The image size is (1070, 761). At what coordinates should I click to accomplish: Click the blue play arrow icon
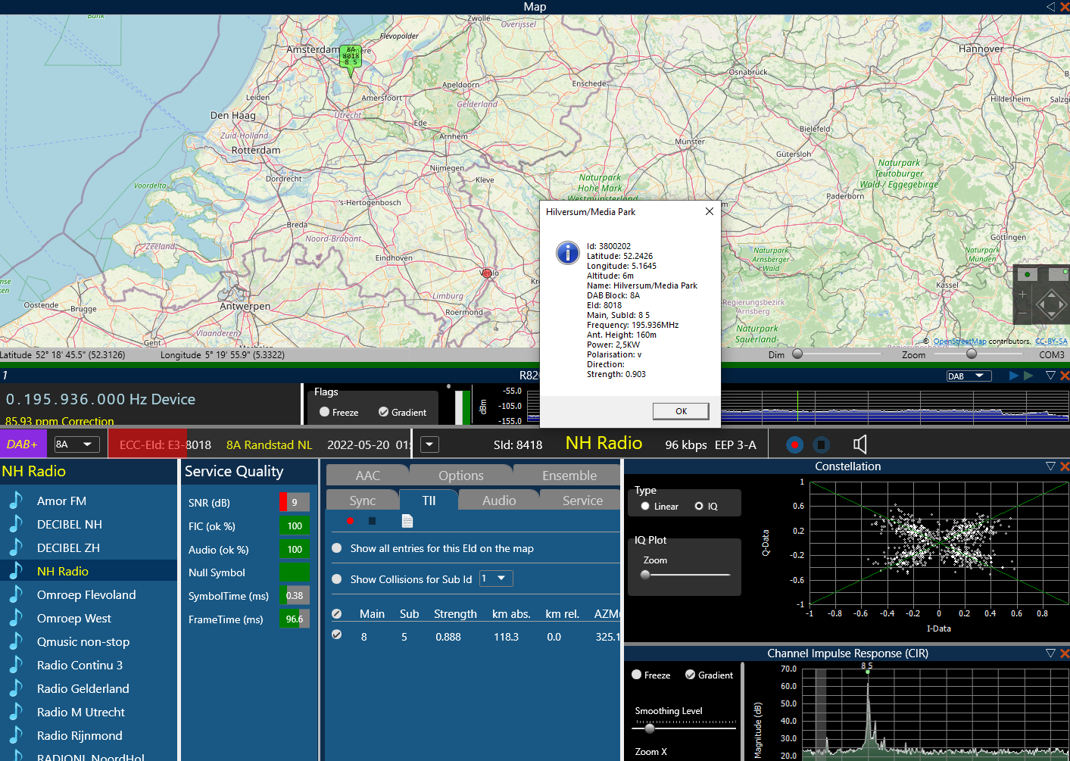pyautogui.click(x=1014, y=376)
